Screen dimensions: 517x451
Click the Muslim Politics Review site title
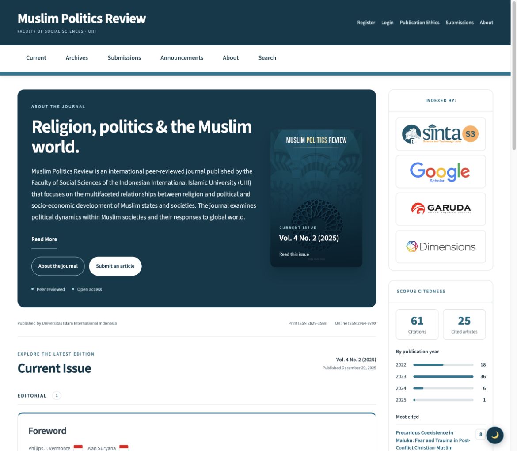pyautogui.click(x=82, y=19)
